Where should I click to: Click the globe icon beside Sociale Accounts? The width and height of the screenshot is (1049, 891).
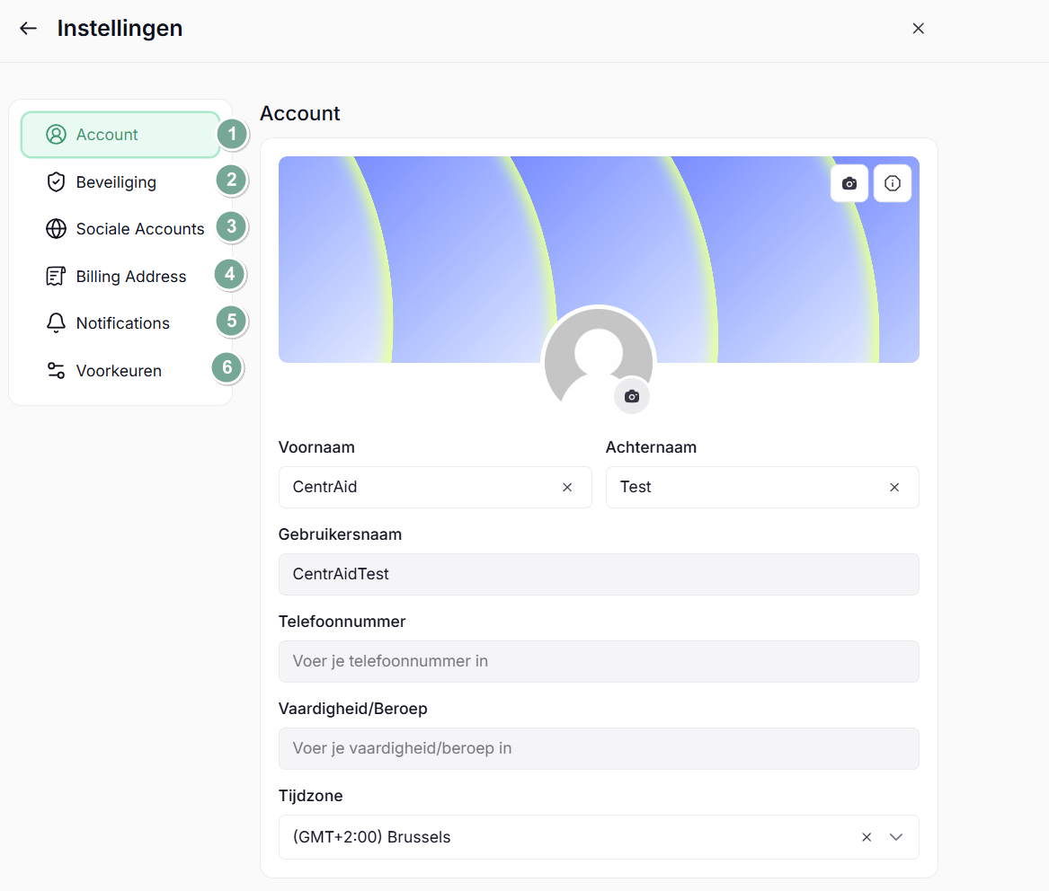click(57, 229)
